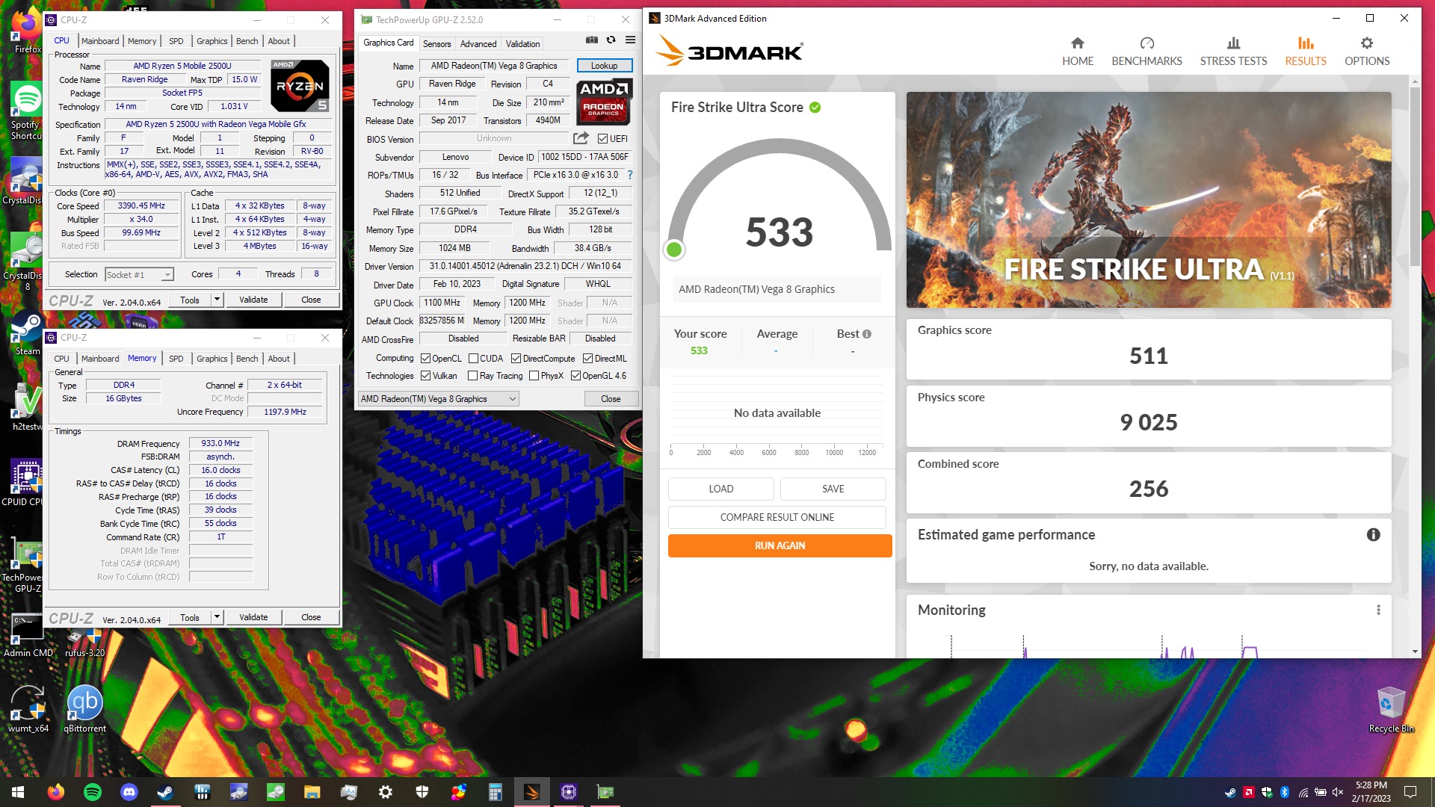This screenshot has height=807, width=1435.
Task: Click the Validate button in upper CPU-Z
Action: point(253,300)
